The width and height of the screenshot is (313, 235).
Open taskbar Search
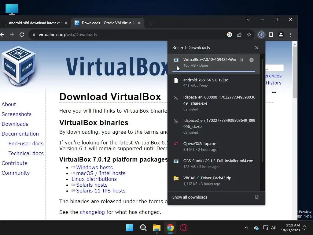tap(143, 228)
